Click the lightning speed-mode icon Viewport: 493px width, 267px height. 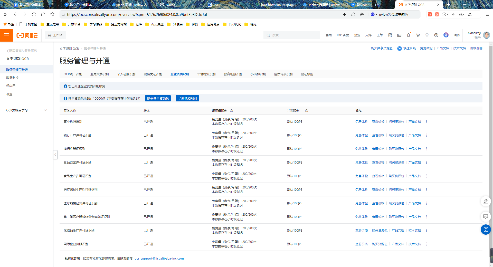tap(345, 14)
